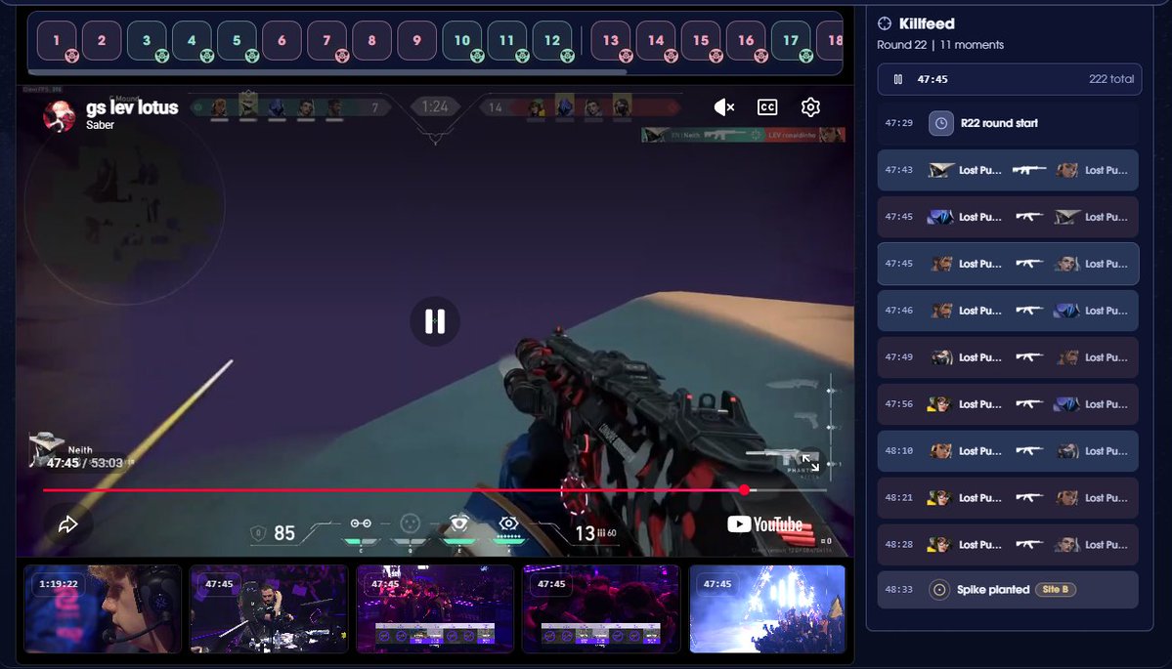Click victim agent icon in 48:28 row
The image size is (1172, 669).
(x=1067, y=544)
